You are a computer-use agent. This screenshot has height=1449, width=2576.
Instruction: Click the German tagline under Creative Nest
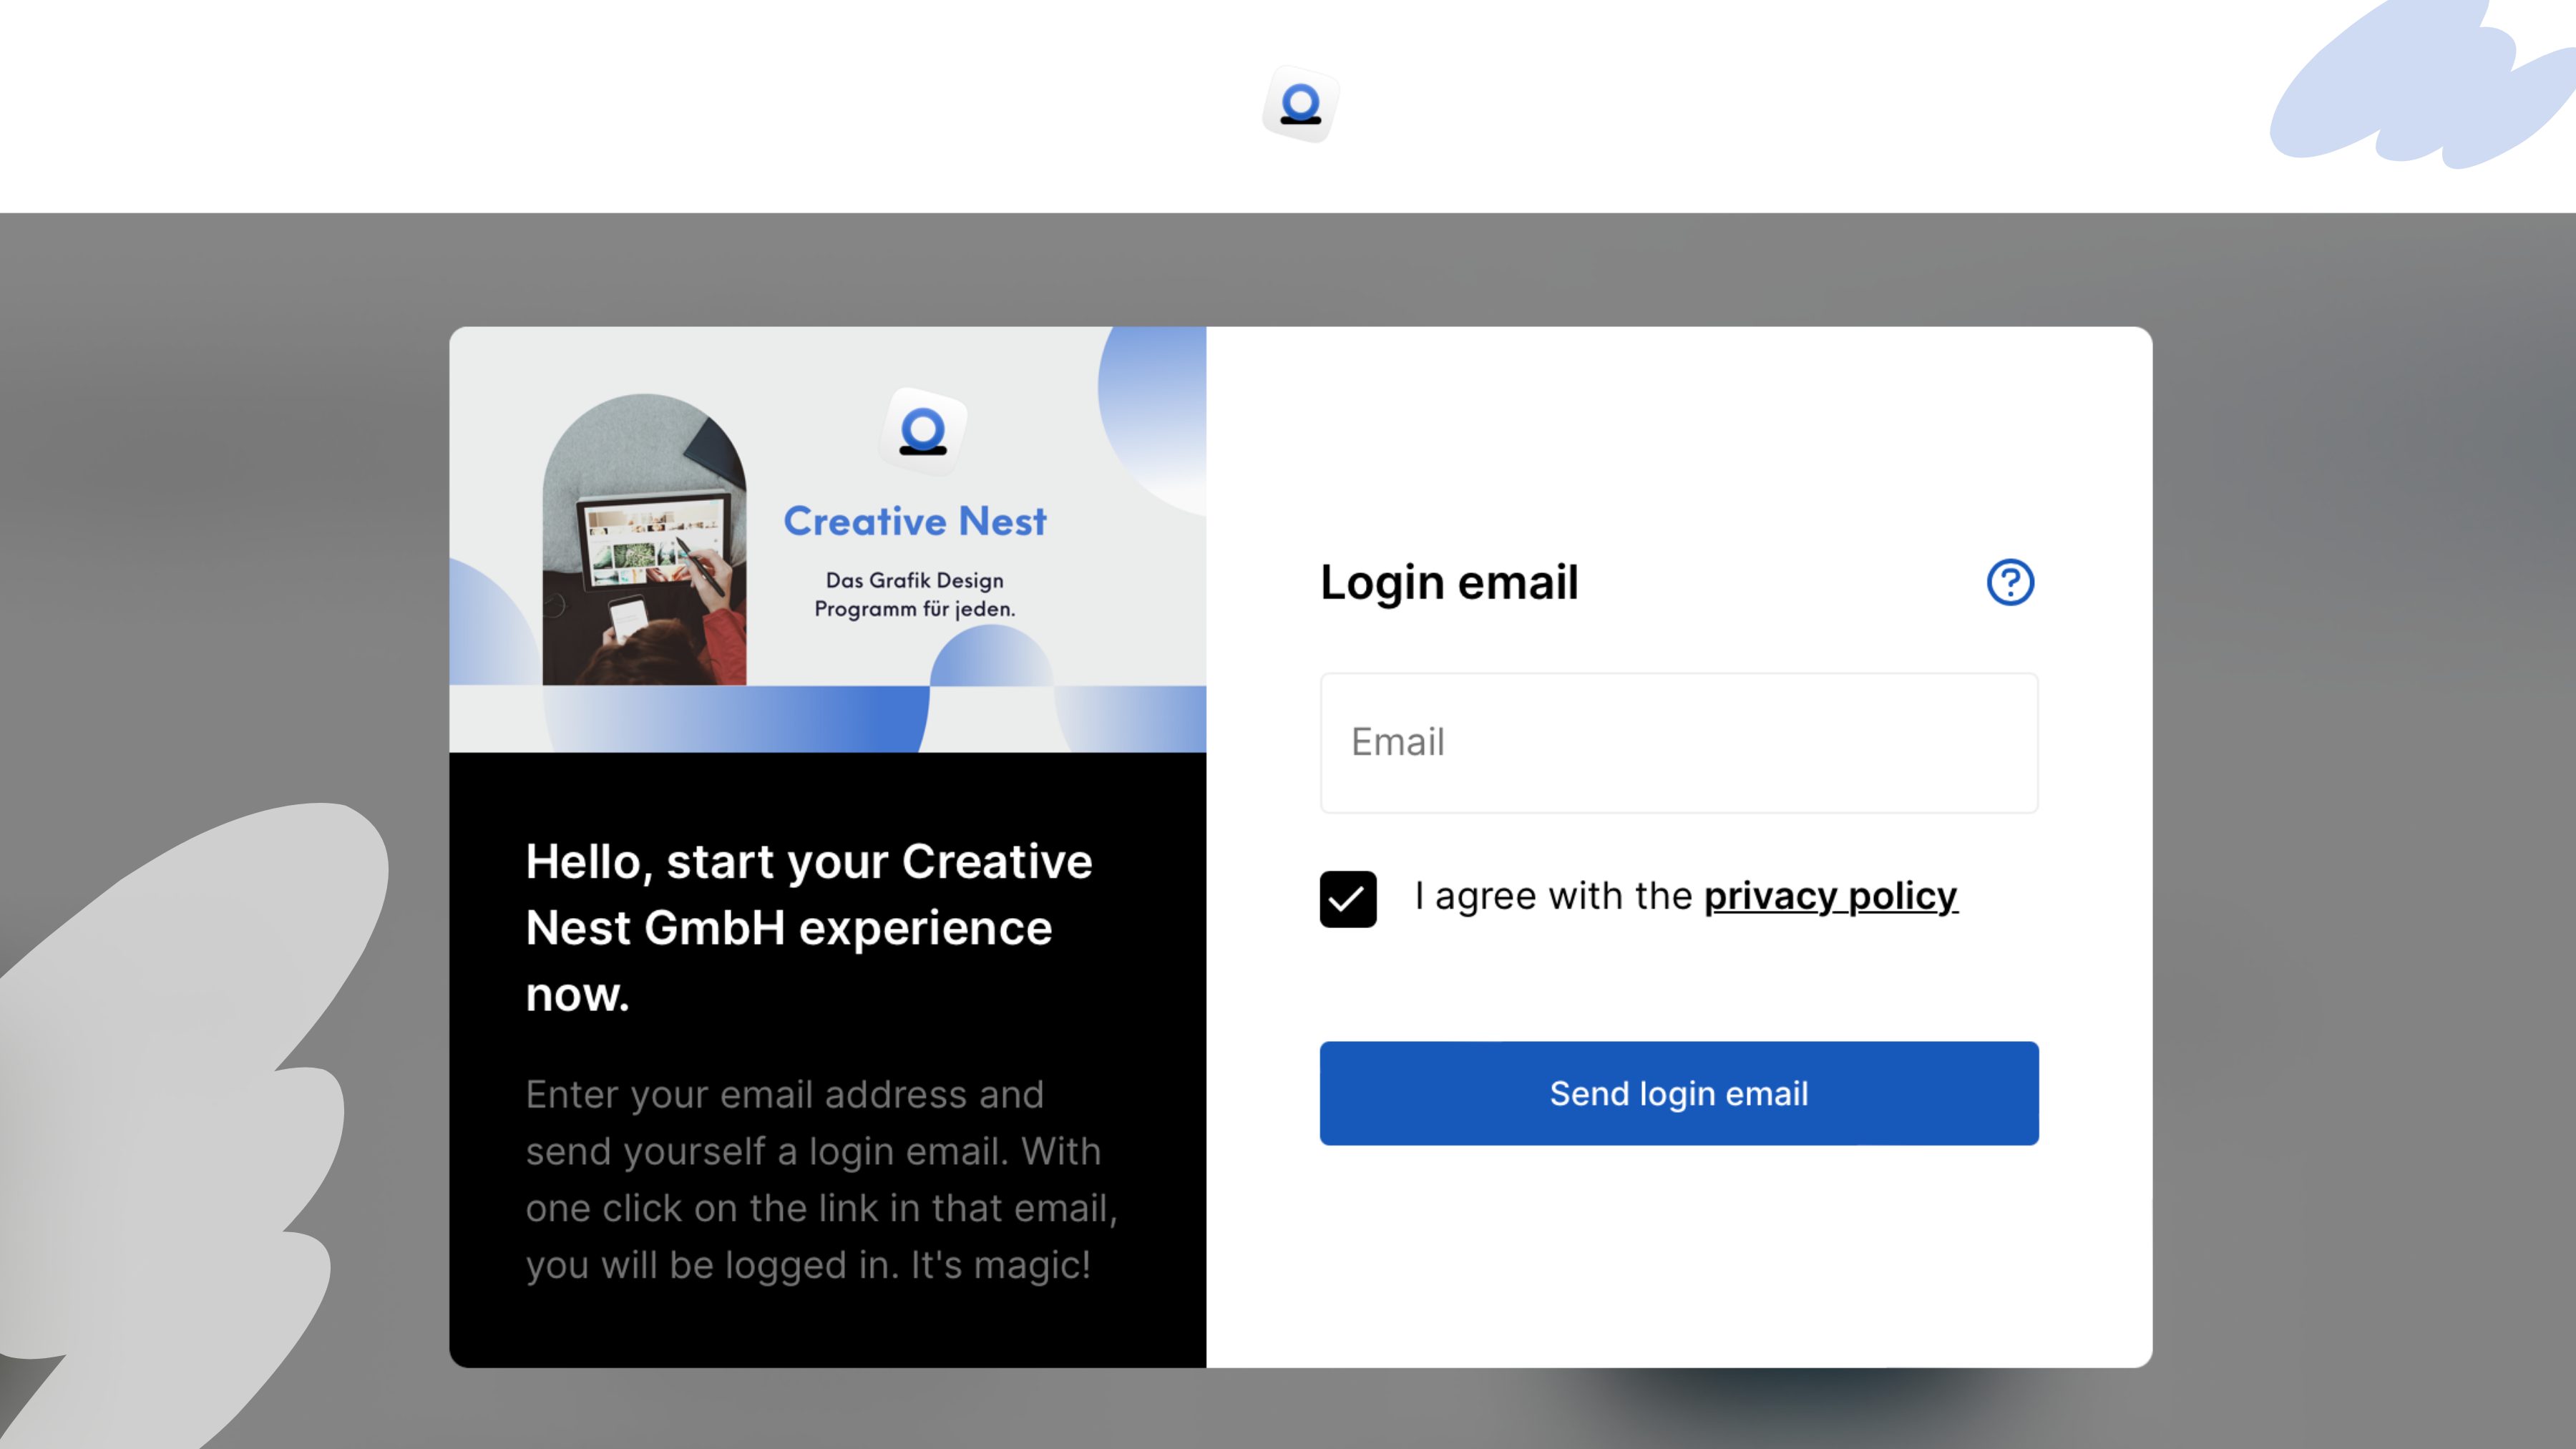(914, 594)
